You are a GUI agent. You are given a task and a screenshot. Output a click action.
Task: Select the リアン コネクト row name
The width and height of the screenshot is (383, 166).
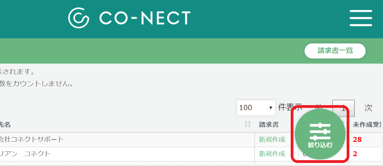25,153
